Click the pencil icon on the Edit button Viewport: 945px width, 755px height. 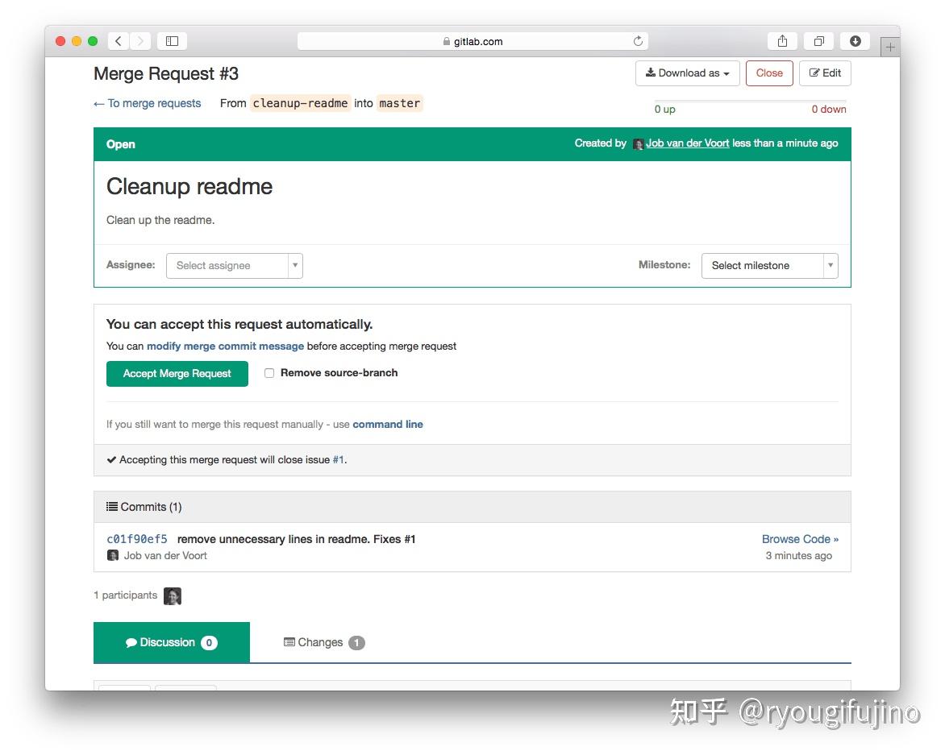point(814,73)
